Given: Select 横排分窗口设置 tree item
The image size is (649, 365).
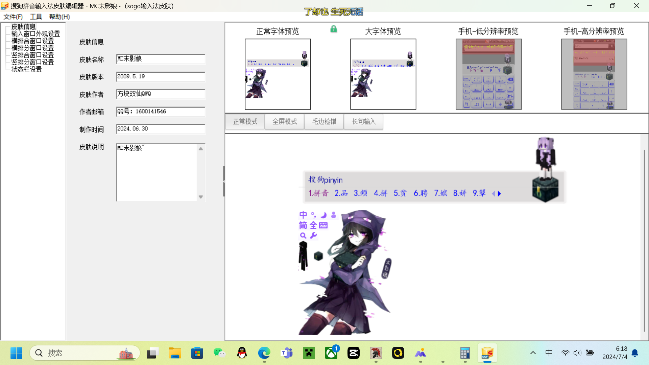Looking at the screenshot, I should [x=32, y=48].
